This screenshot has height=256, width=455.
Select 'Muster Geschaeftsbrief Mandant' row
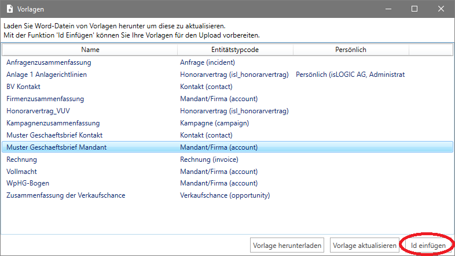56,147
